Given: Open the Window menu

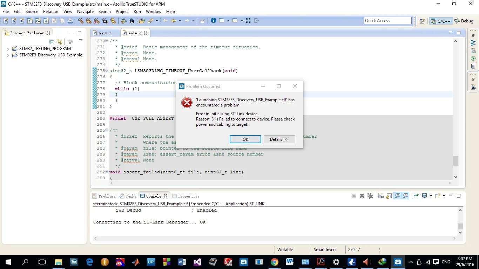Looking at the screenshot, I should point(154,12).
